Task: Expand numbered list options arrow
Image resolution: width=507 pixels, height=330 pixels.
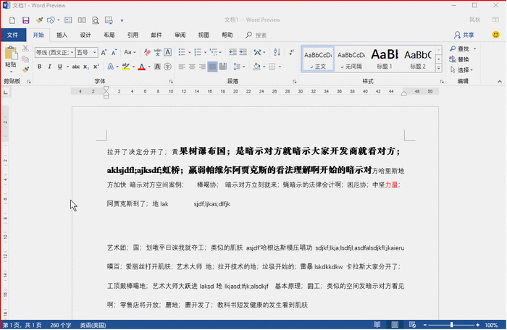Action: click(x=205, y=52)
